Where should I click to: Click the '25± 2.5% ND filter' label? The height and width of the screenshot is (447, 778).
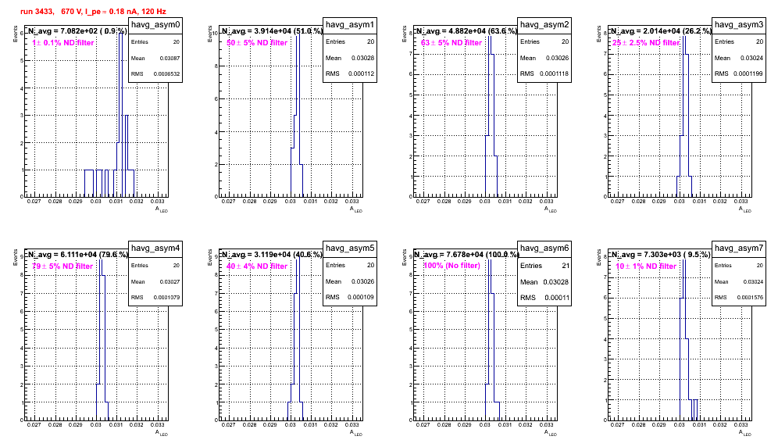coord(646,43)
